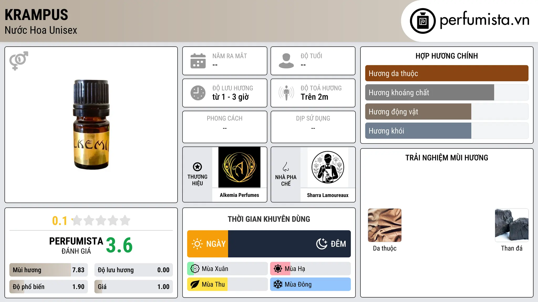Screen dimensions: 538x302
Task: Select the Da thuộc leather note image
Action: [385, 225]
